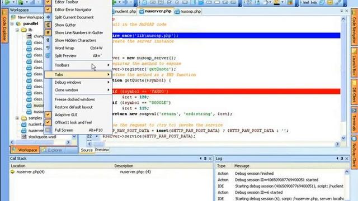
Task: Choose Split Preview from the menu
Action: click(78, 56)
